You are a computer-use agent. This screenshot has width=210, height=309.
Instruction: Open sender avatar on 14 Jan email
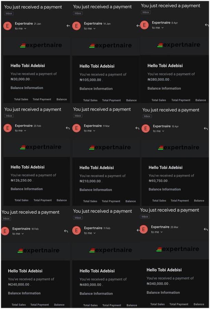[x=76, y=26]
